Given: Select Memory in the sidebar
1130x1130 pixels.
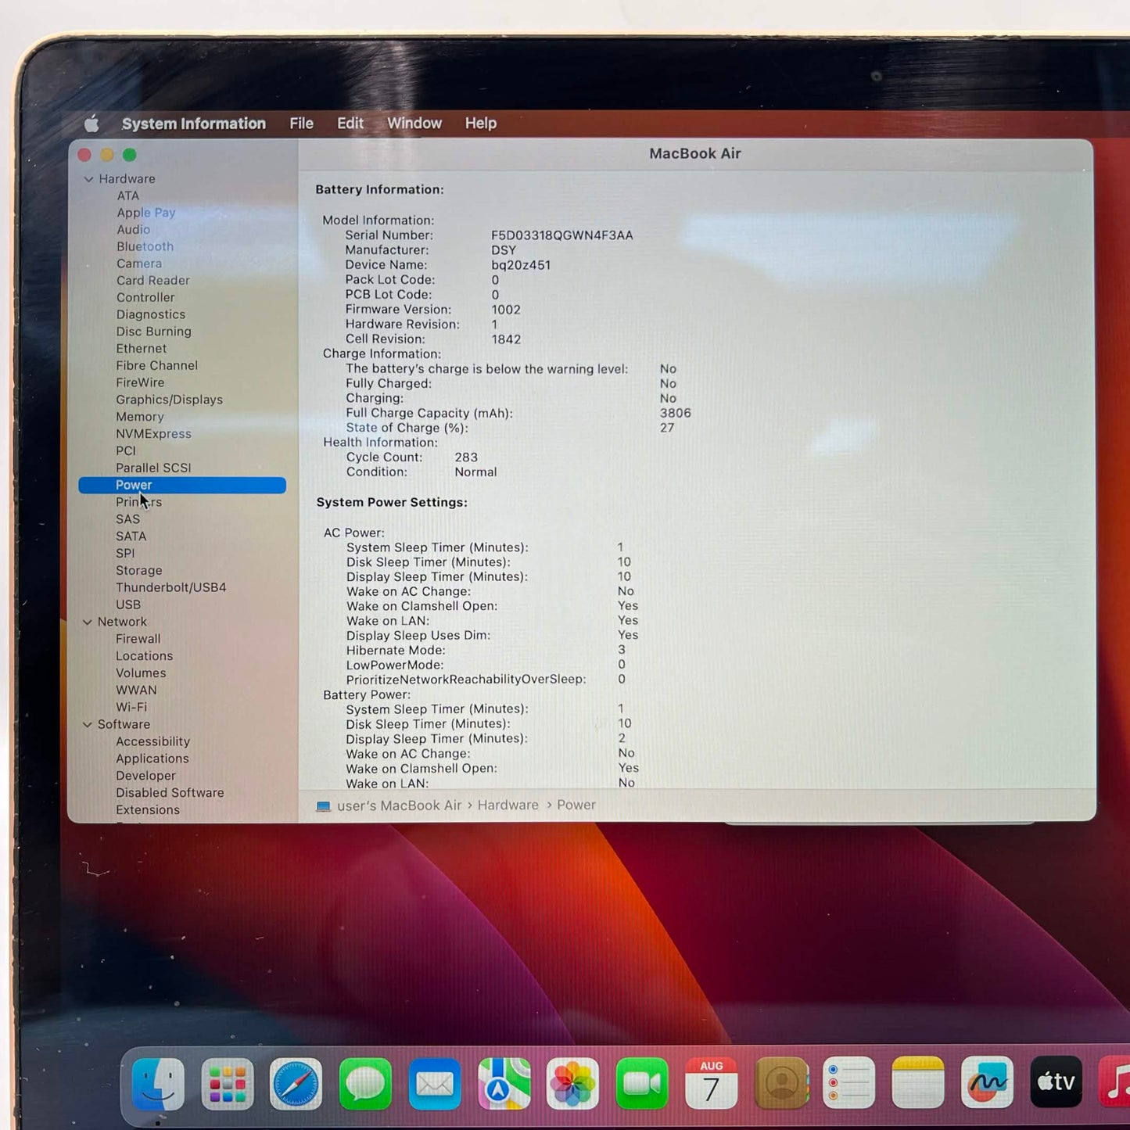Looking at the screenshot, I should 140,418.
